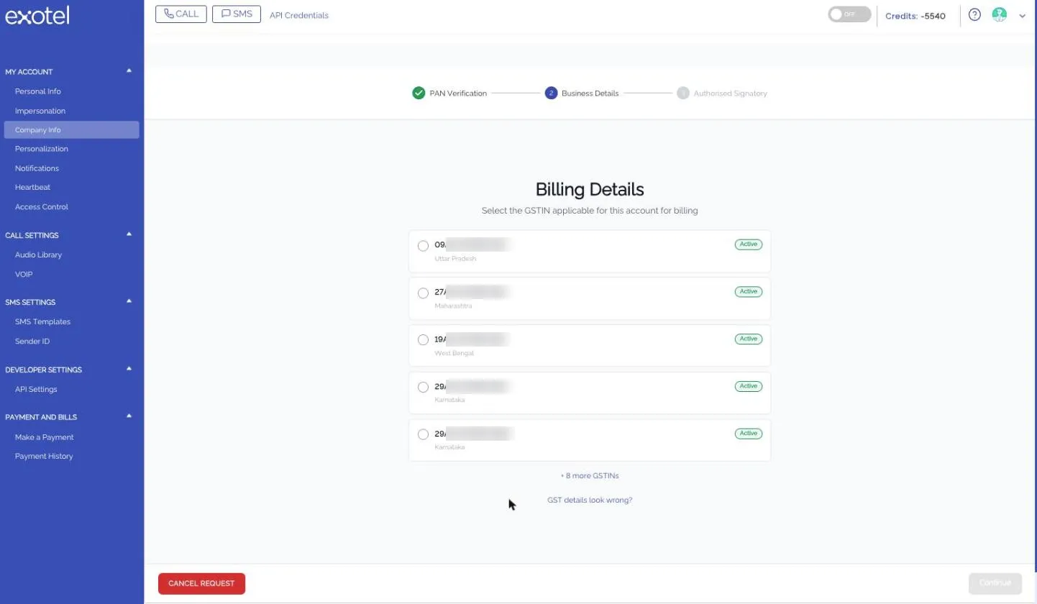Viewport: 1037px width, 604px height.
Task: Open Sender ID in sidebar
Action: (32, 341)
